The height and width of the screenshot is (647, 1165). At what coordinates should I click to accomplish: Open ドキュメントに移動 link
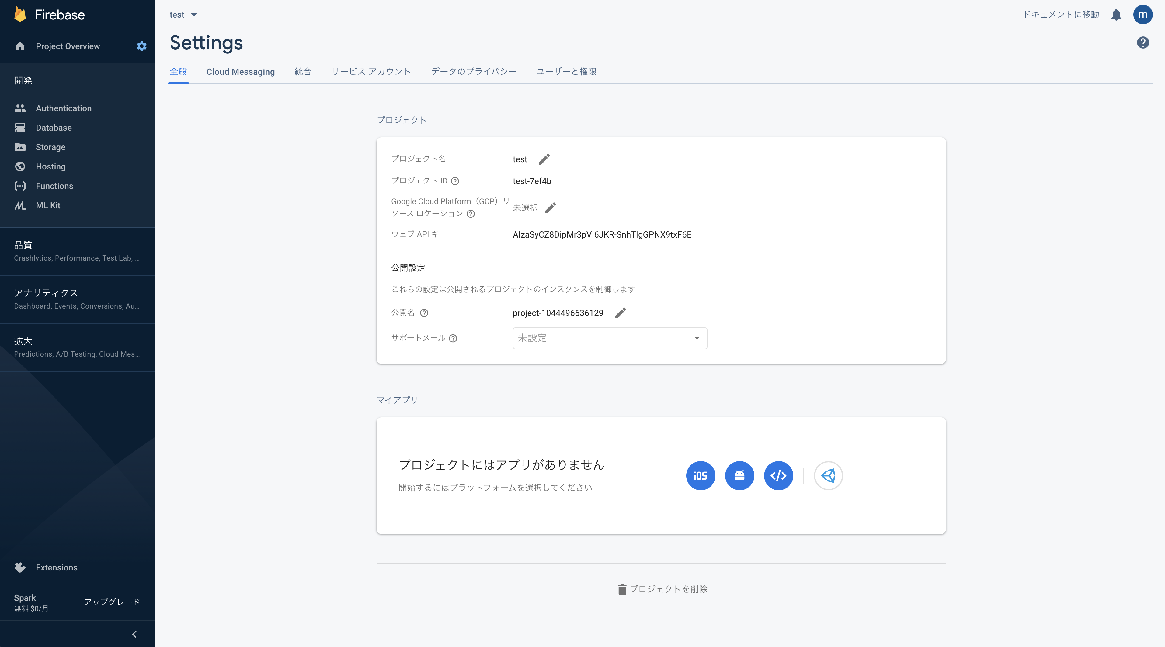(1061, 15)
